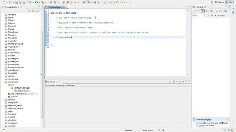Image resolution: width=236 pixels, height=132 pixels.
Task: Click the Previous Annotation toolbar icon
Action: pos(111,2)
